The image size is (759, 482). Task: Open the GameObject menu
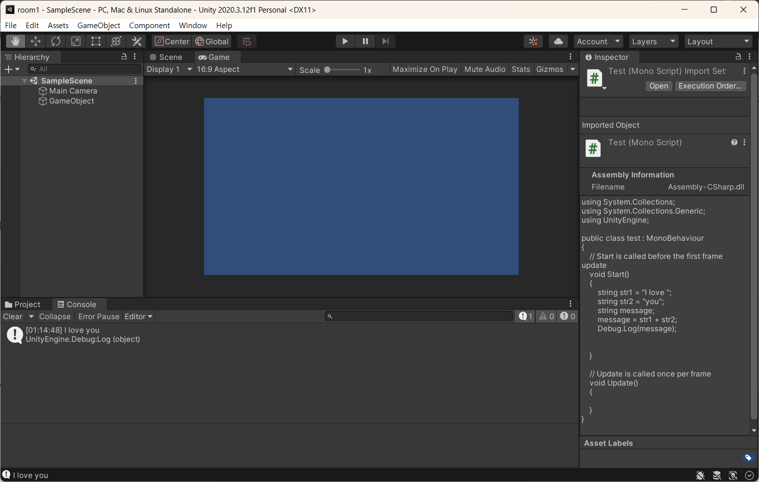pos(99,25)
